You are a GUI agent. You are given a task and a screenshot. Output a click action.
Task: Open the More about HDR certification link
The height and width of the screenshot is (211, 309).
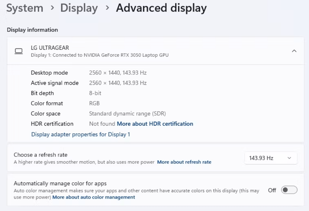click(x=155, y=124)
